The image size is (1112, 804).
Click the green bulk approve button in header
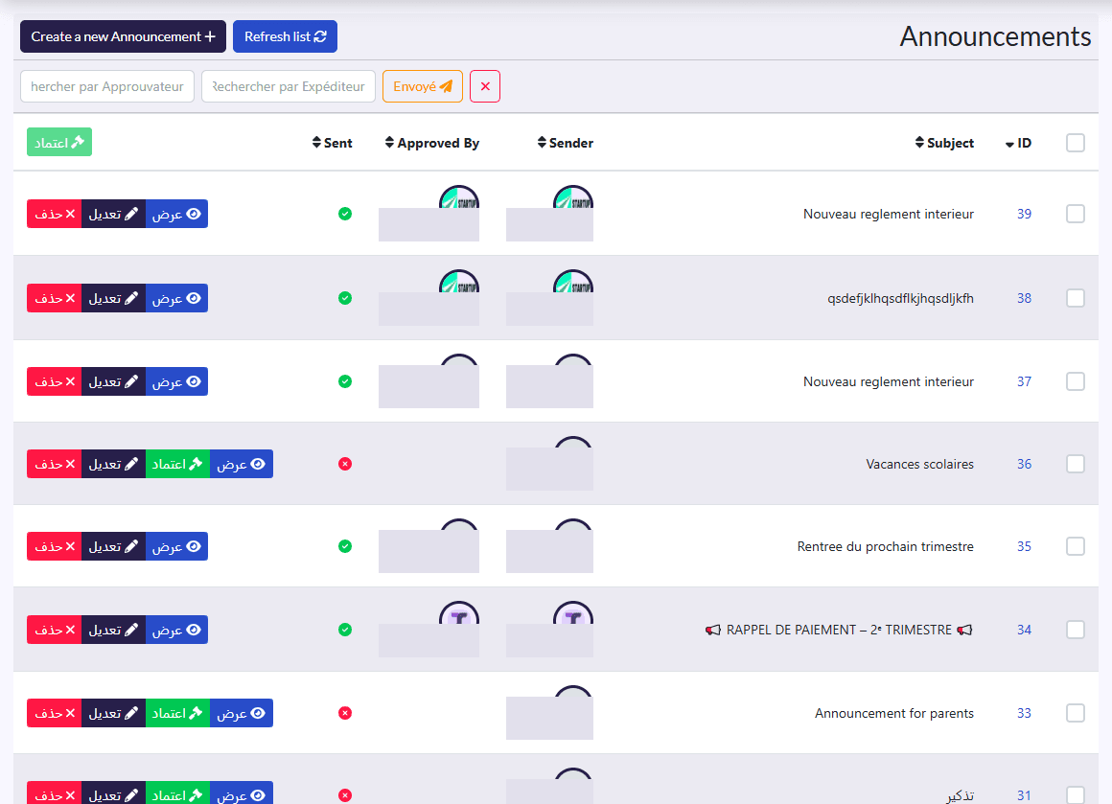click(x=59, y=143)
